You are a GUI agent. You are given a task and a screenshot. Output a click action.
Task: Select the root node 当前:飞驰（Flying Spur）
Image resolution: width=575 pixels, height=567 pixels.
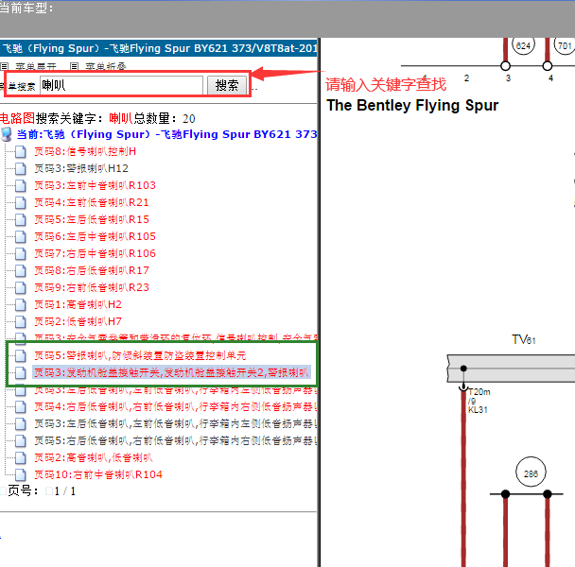(x=166, y=134)
